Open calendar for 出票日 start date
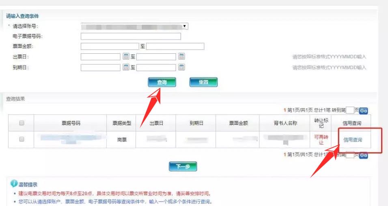388x206 pixels. (126, 57)
